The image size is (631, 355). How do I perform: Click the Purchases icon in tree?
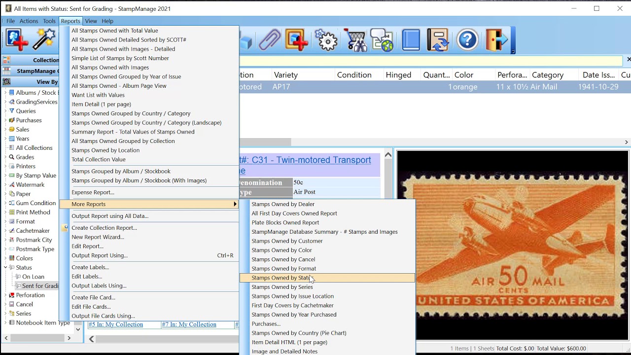tap(12, 120)
